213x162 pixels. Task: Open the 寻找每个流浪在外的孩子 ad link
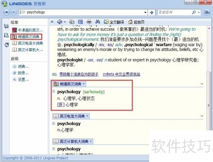[x=79, y=74]
